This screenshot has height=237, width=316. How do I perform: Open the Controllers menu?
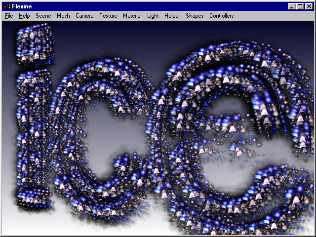click(x=222, y=16)
